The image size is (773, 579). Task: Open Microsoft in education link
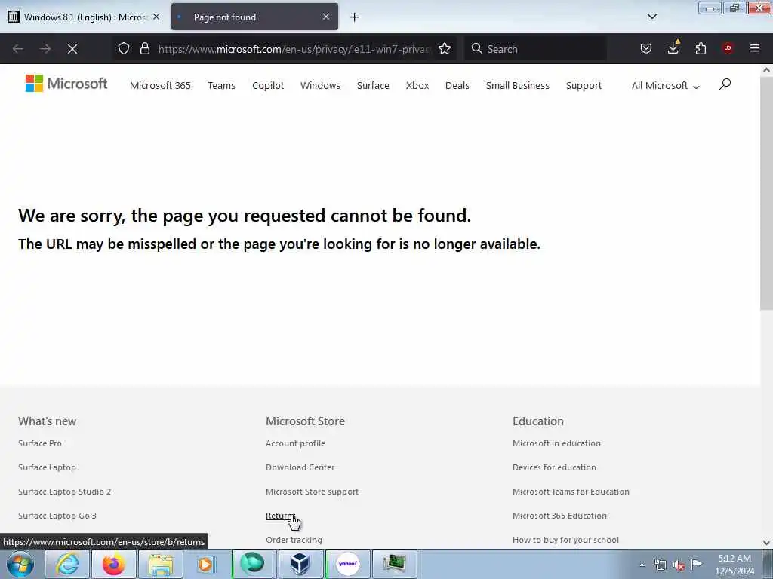pyautogui.click(x=556, y=443)
